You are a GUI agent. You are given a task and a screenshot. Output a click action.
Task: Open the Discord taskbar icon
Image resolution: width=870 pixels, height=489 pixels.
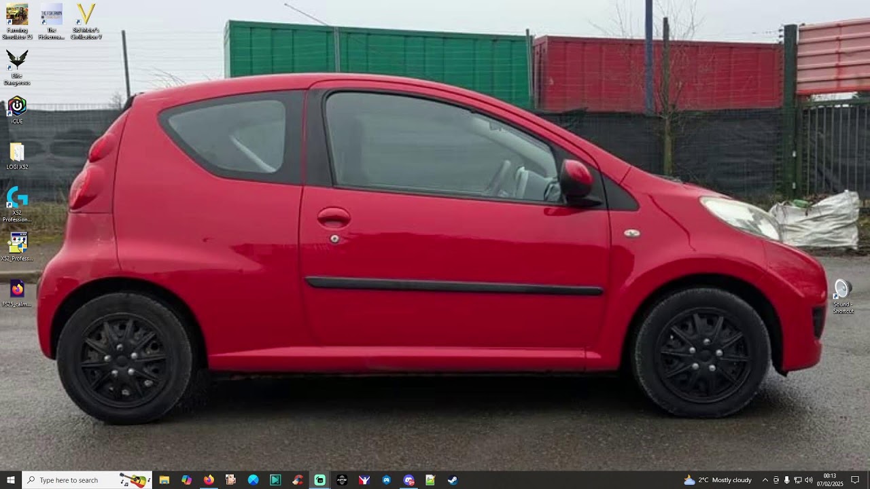408,480
